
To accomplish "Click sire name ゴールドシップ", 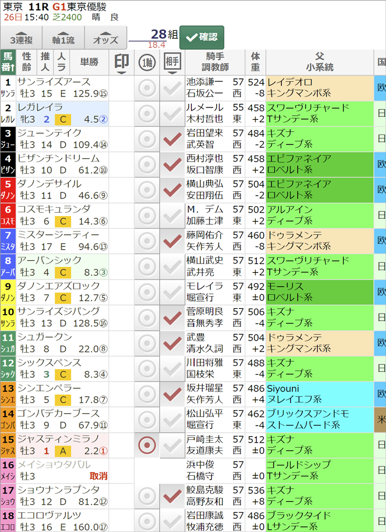I will click(299, 465).
